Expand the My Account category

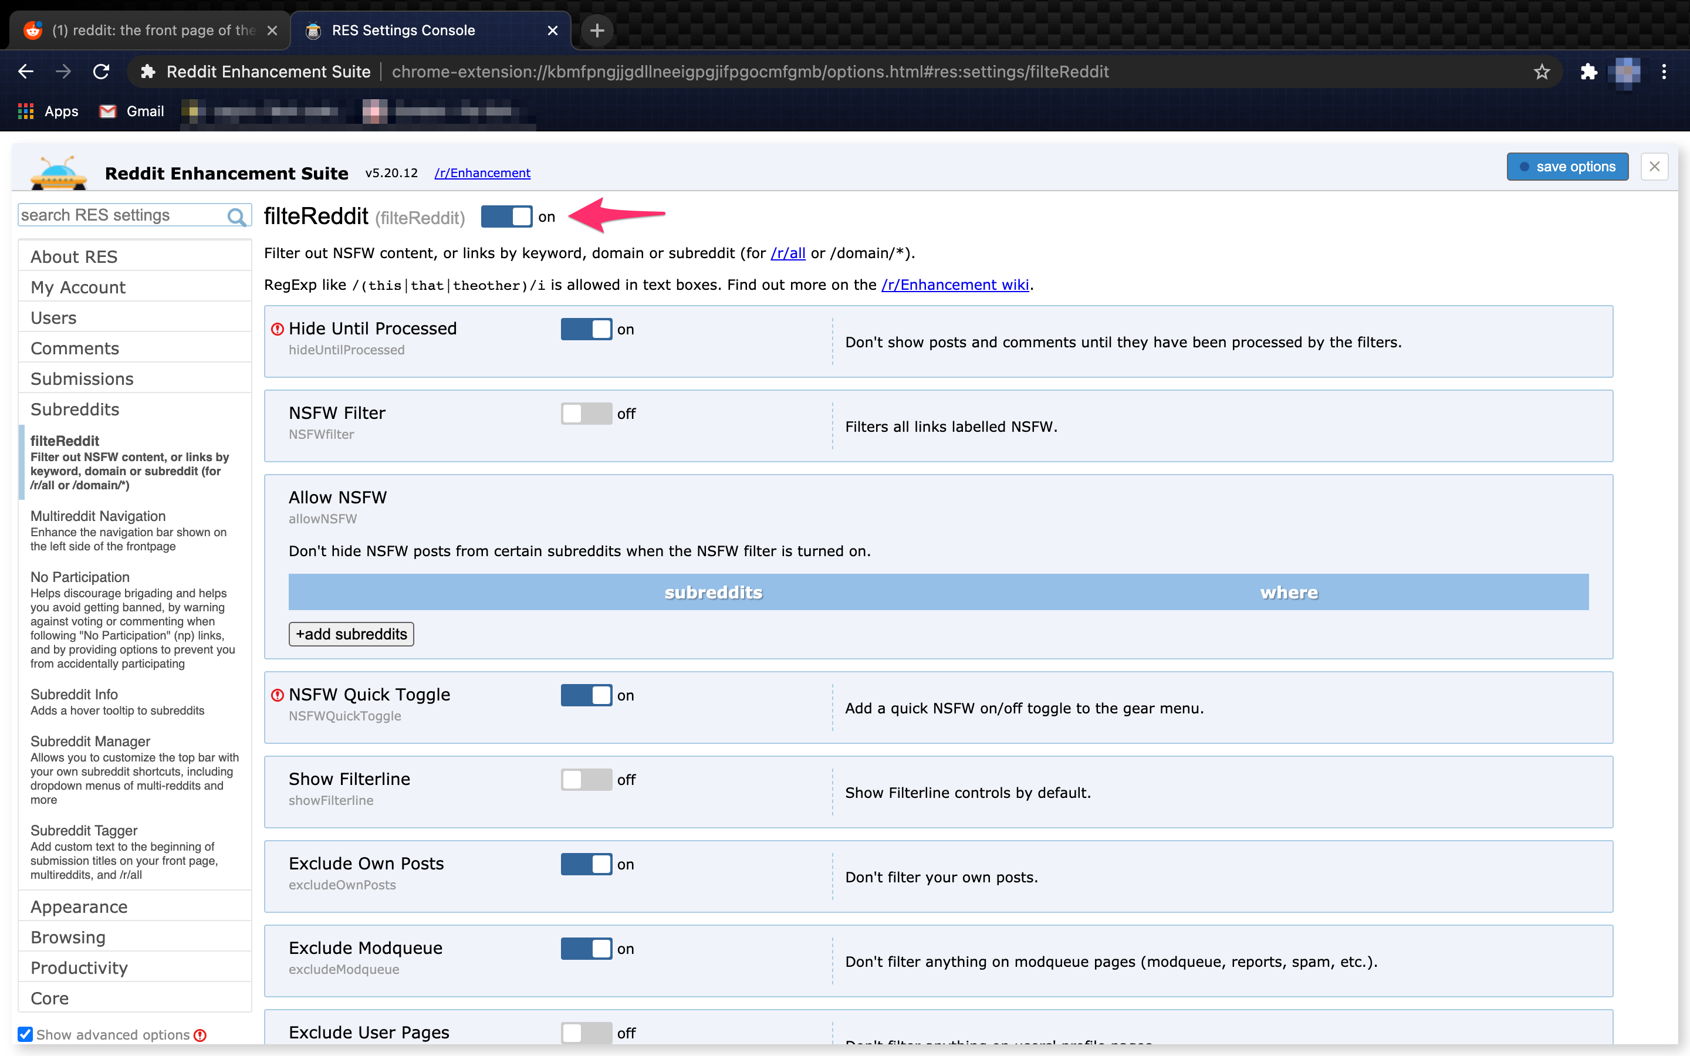click(x=135, y=287)
